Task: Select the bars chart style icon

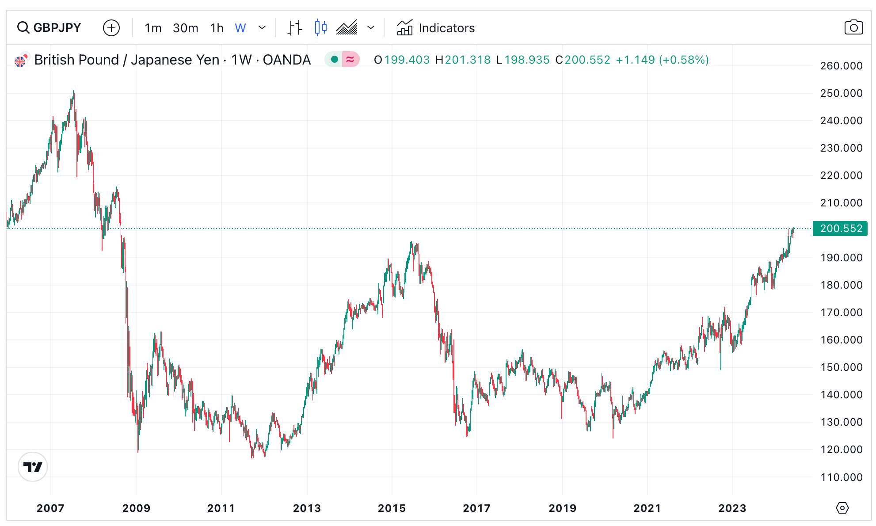Action: (294, 27)
